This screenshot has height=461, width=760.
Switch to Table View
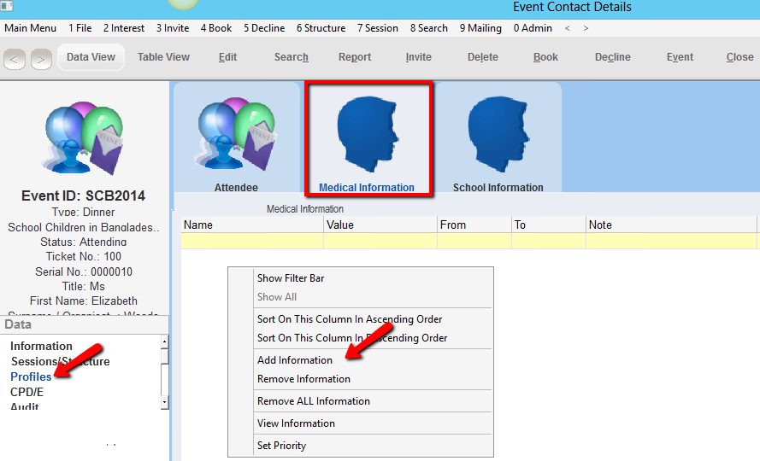[163, 57]
